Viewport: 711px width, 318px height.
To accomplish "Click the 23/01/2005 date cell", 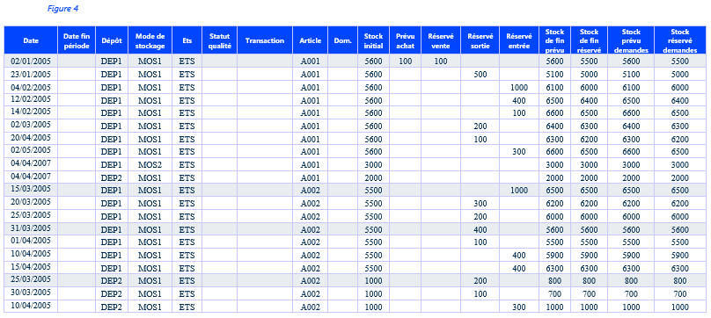I will 31,74.
